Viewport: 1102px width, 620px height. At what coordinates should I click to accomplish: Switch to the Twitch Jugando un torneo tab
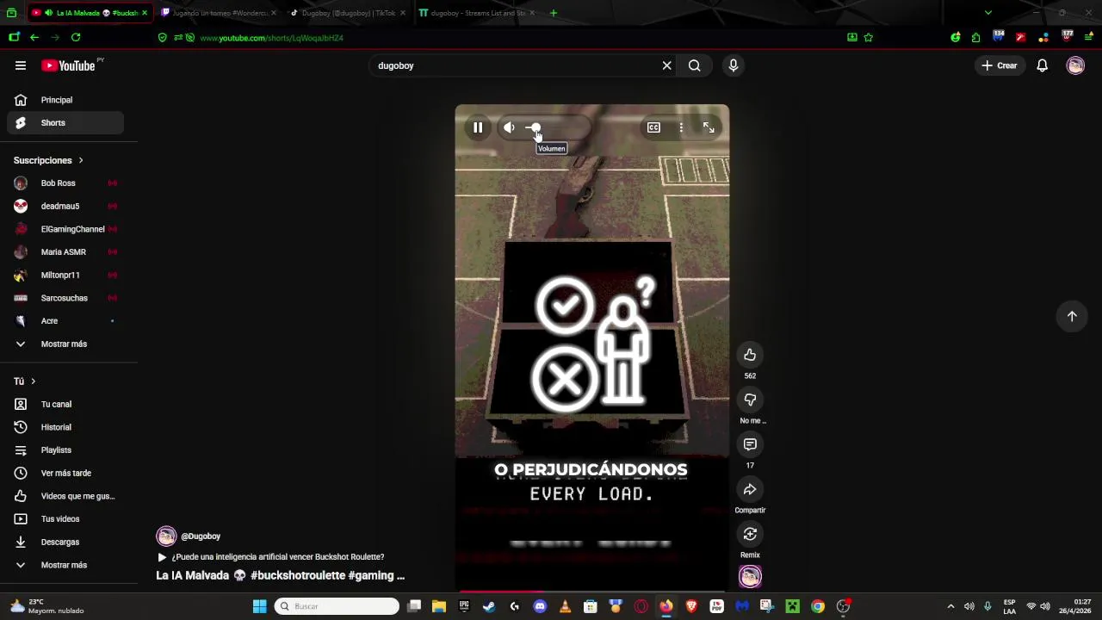[220, 13]
